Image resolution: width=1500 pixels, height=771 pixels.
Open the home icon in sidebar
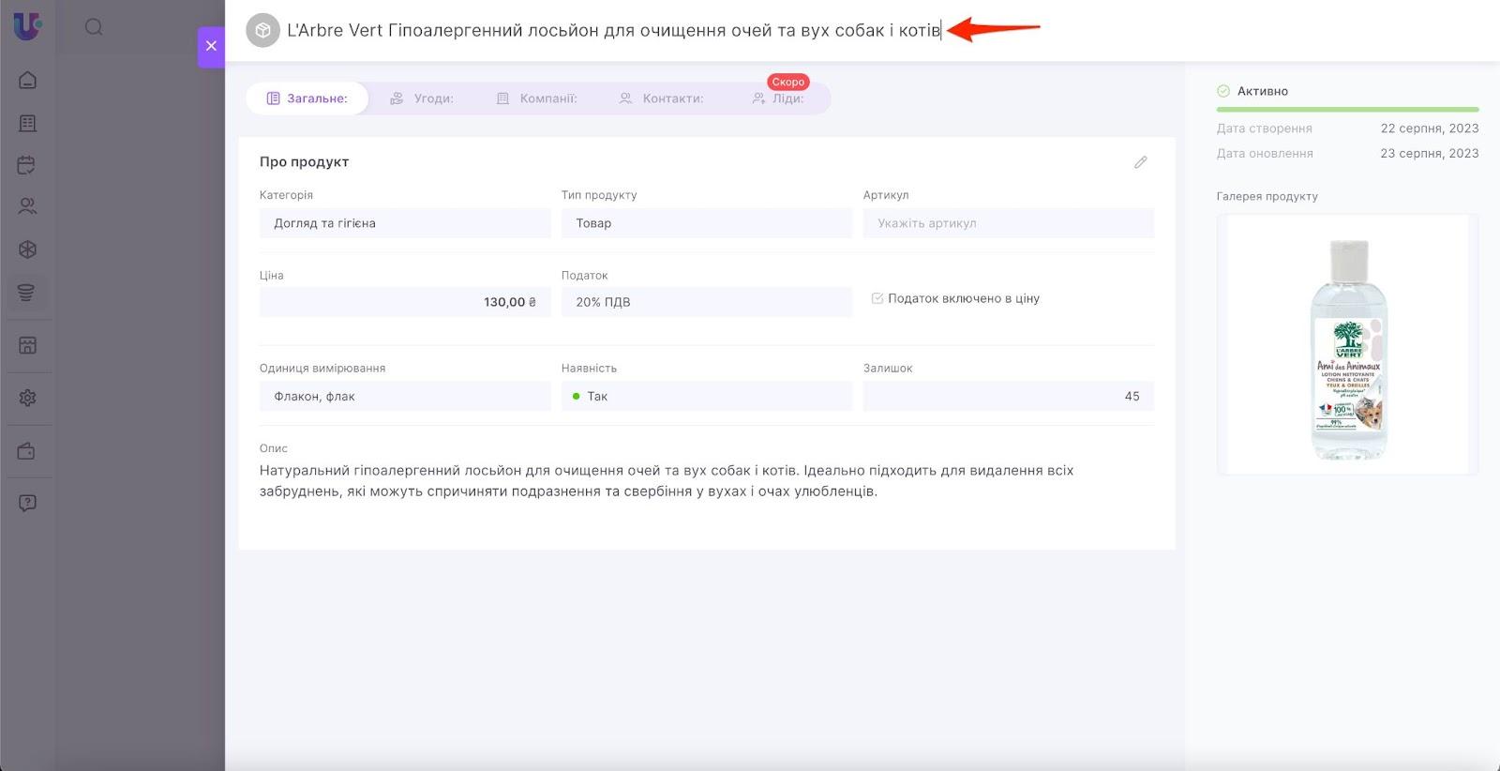(27, 80)
